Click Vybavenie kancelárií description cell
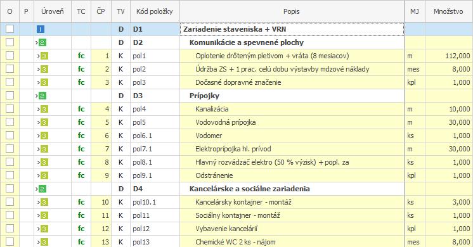The height and width of the screenshot is (247, 473). pyautogui.click(x=292, y=229)
